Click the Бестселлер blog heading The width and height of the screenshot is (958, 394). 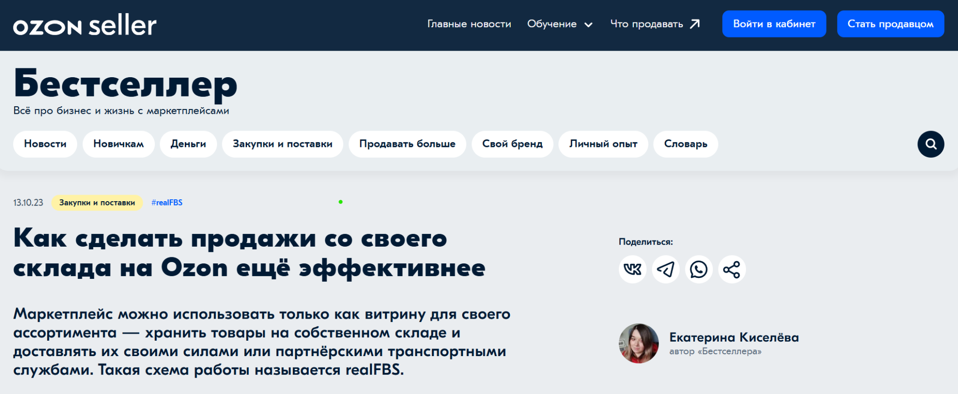pos(125,84)
